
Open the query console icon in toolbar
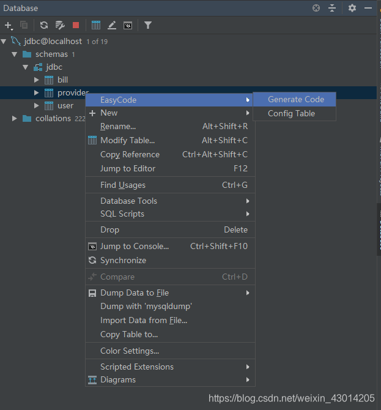pyautogui.click(x=128, y=25)
